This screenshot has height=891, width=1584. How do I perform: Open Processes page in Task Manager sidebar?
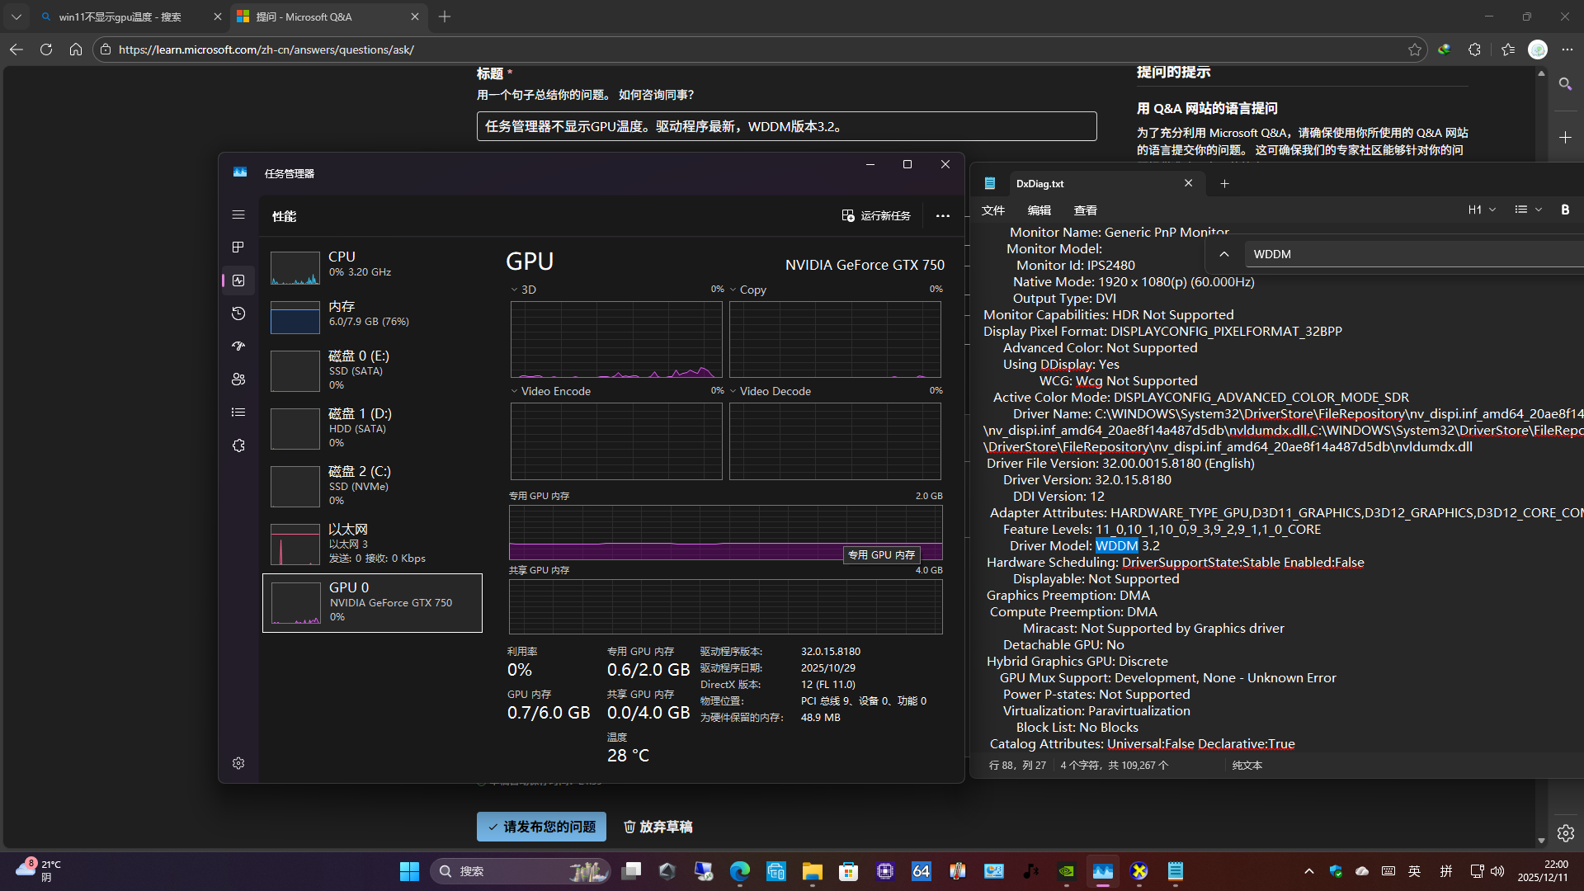(x=238, y=247)
